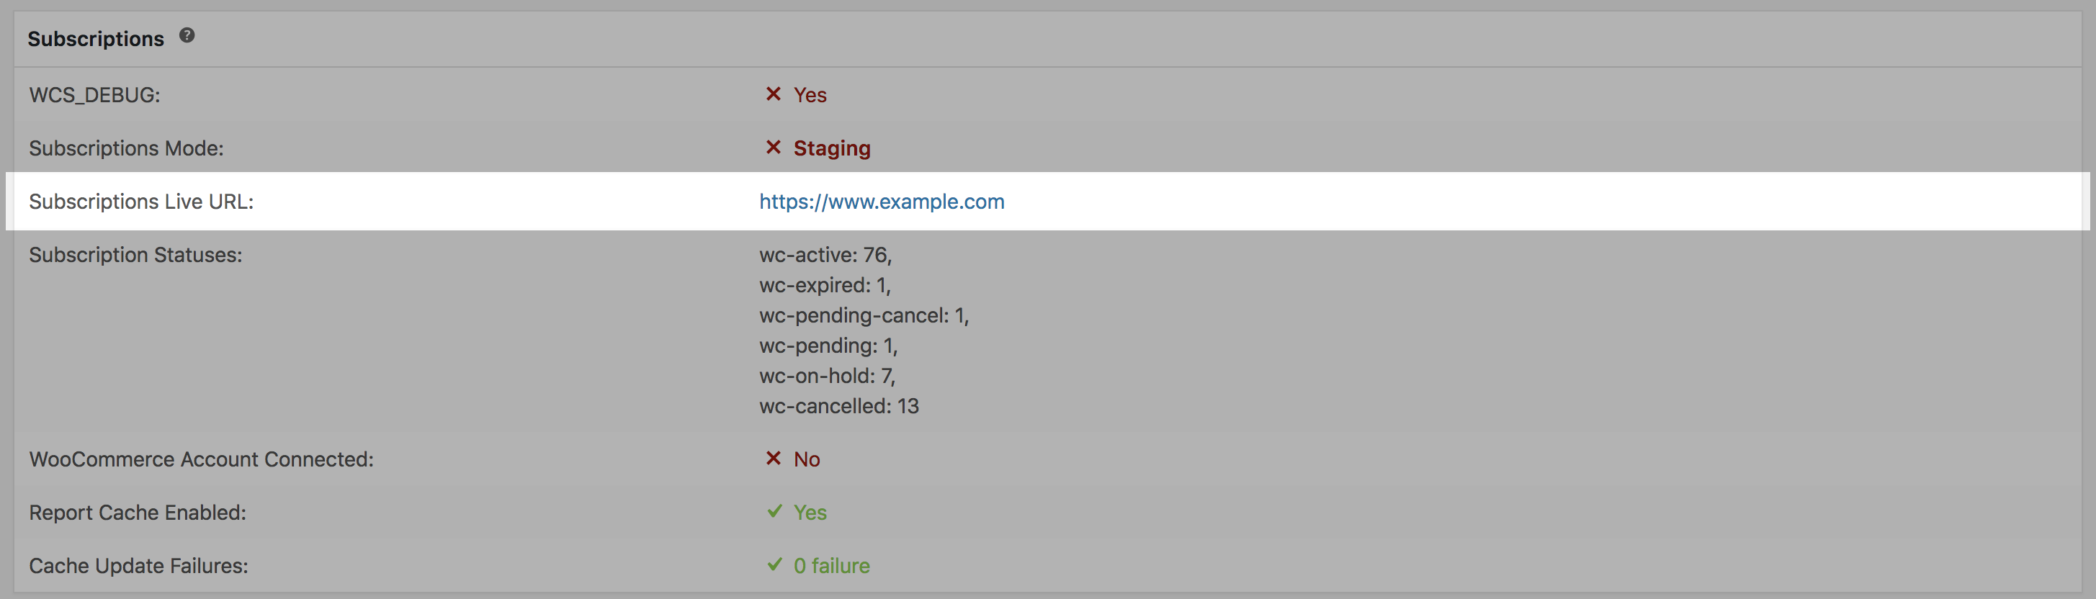
Task: Click the 0 failure value text
Action: [832, 566]
